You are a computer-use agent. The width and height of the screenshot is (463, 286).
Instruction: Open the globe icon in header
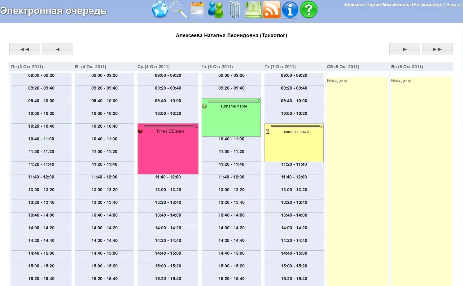point(160,9)
